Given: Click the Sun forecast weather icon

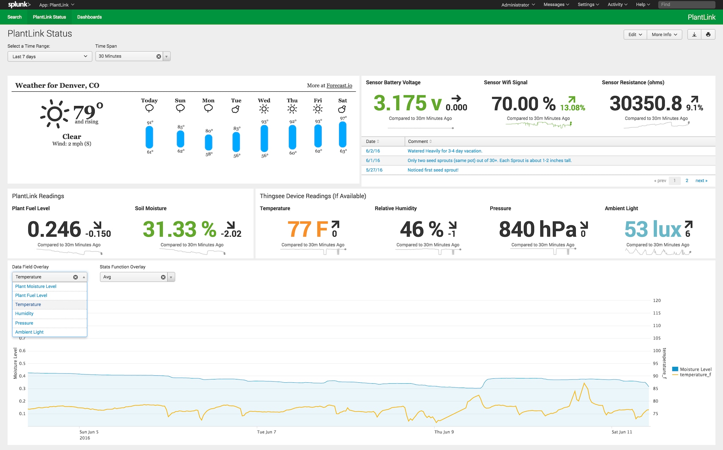Looking at the screenshot, I should pyautogui.click(x=180, y=108).
